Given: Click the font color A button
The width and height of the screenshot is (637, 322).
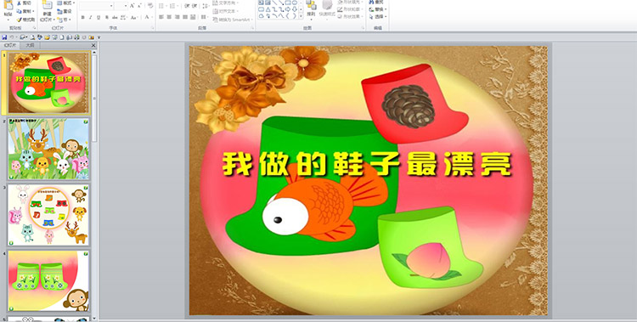Looking at the screenshot, I should [x=147, y=17].
